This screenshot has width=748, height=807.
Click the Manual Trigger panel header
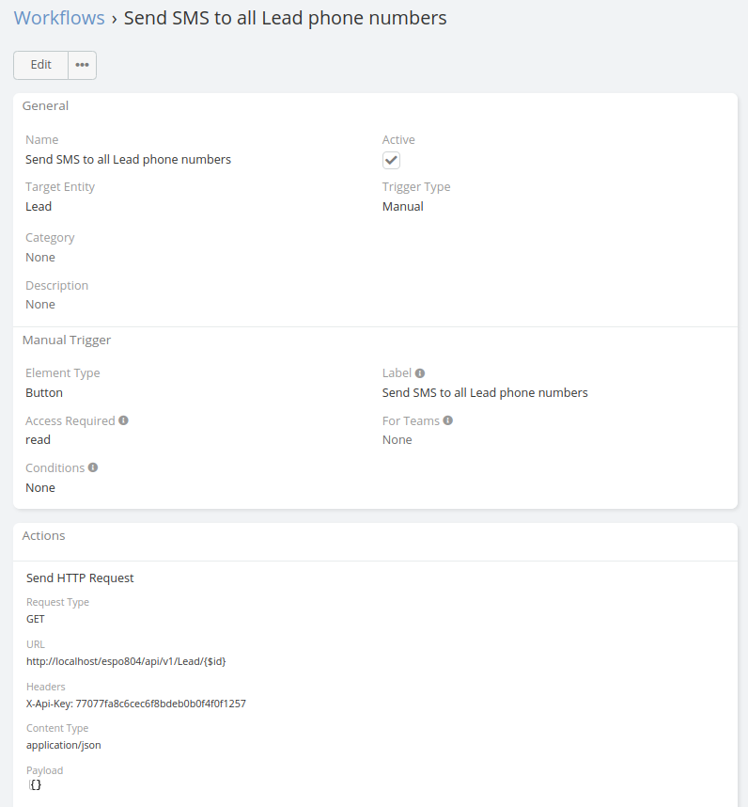click(67, 340)
